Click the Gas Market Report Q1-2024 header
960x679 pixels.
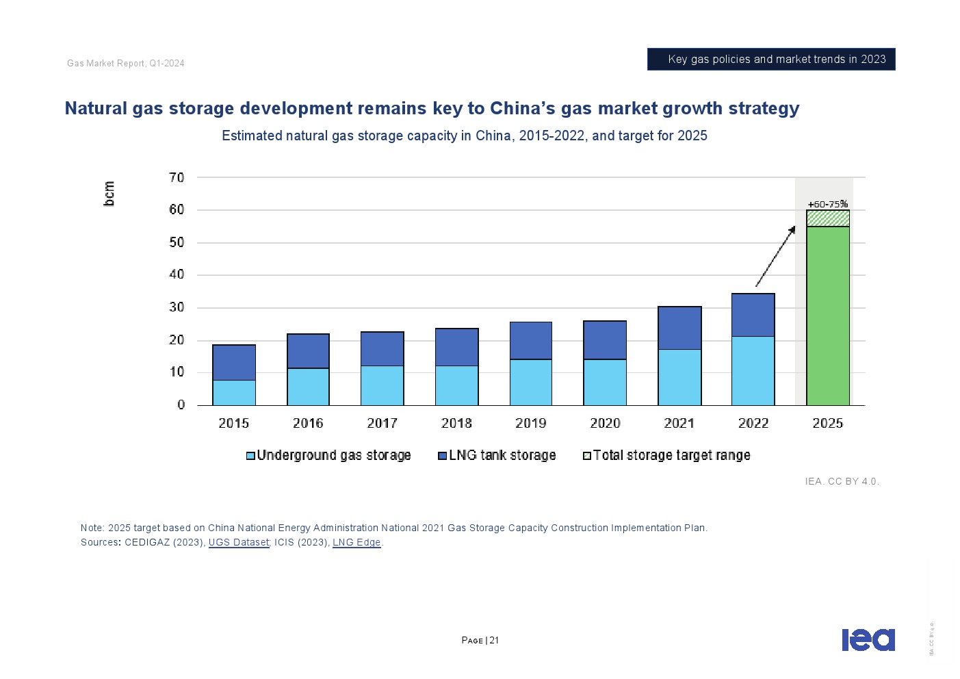[x=125, y=64]
